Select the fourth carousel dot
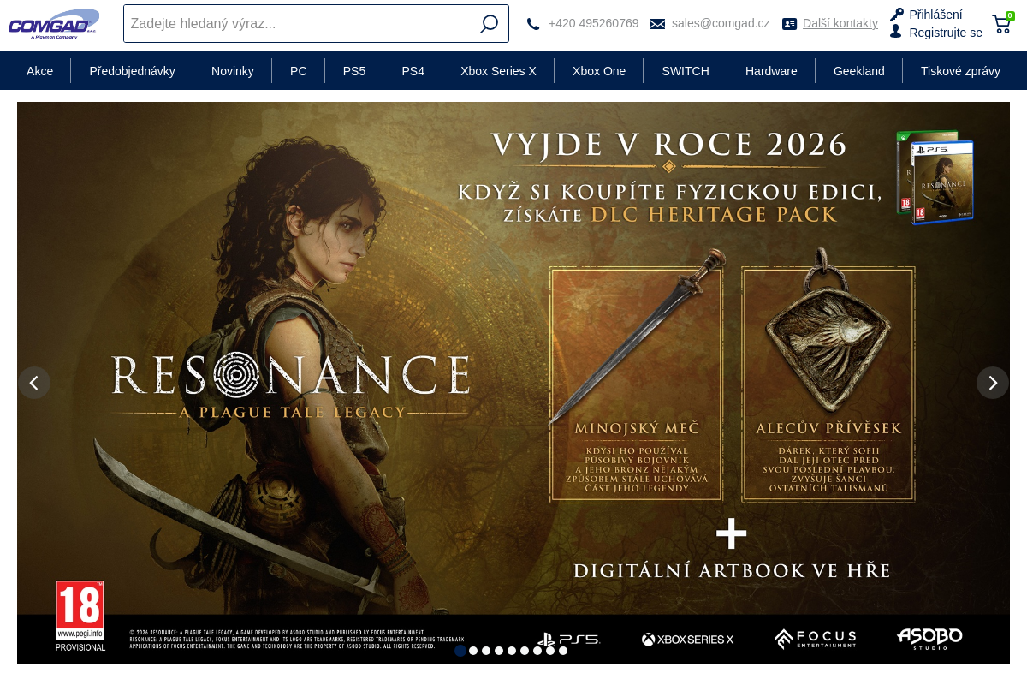Viewport: 1027px width, 685px height. point(499,651)
